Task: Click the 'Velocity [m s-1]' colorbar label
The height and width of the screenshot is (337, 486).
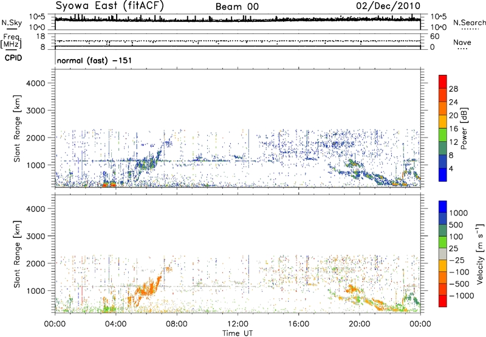Action: click(x=480, y=254)
